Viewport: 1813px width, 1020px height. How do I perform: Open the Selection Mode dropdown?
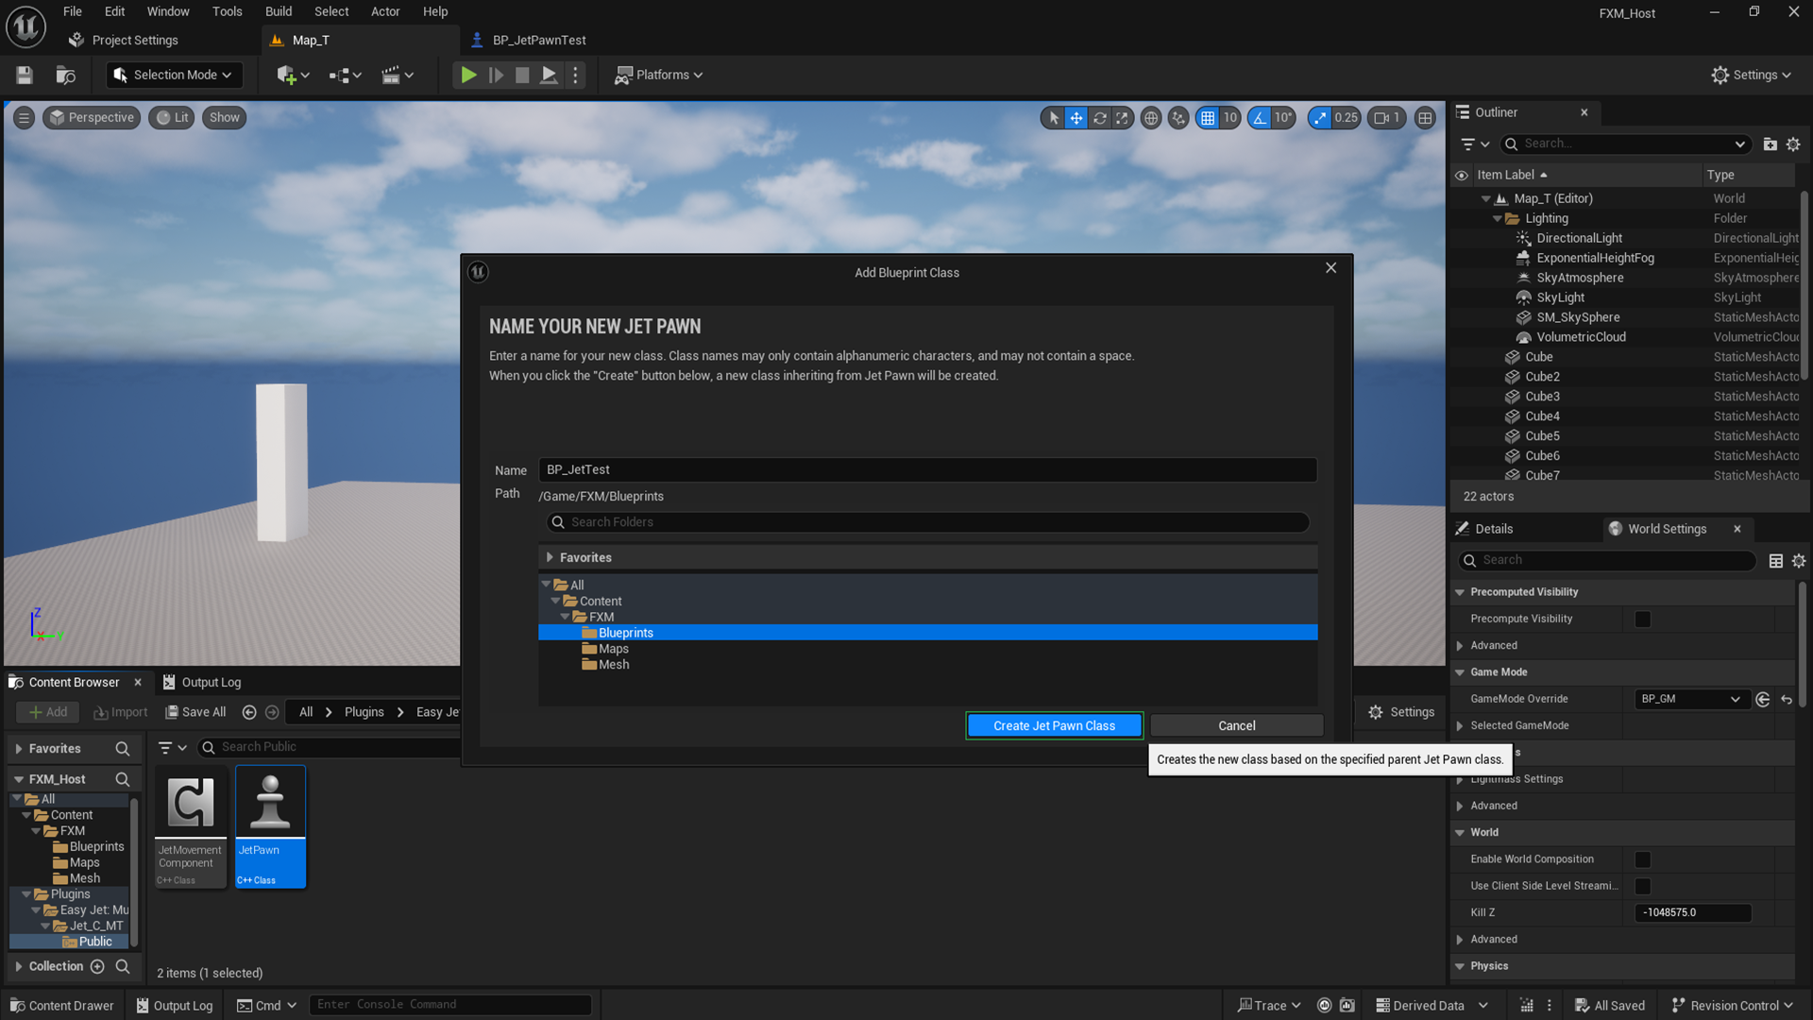174,75
